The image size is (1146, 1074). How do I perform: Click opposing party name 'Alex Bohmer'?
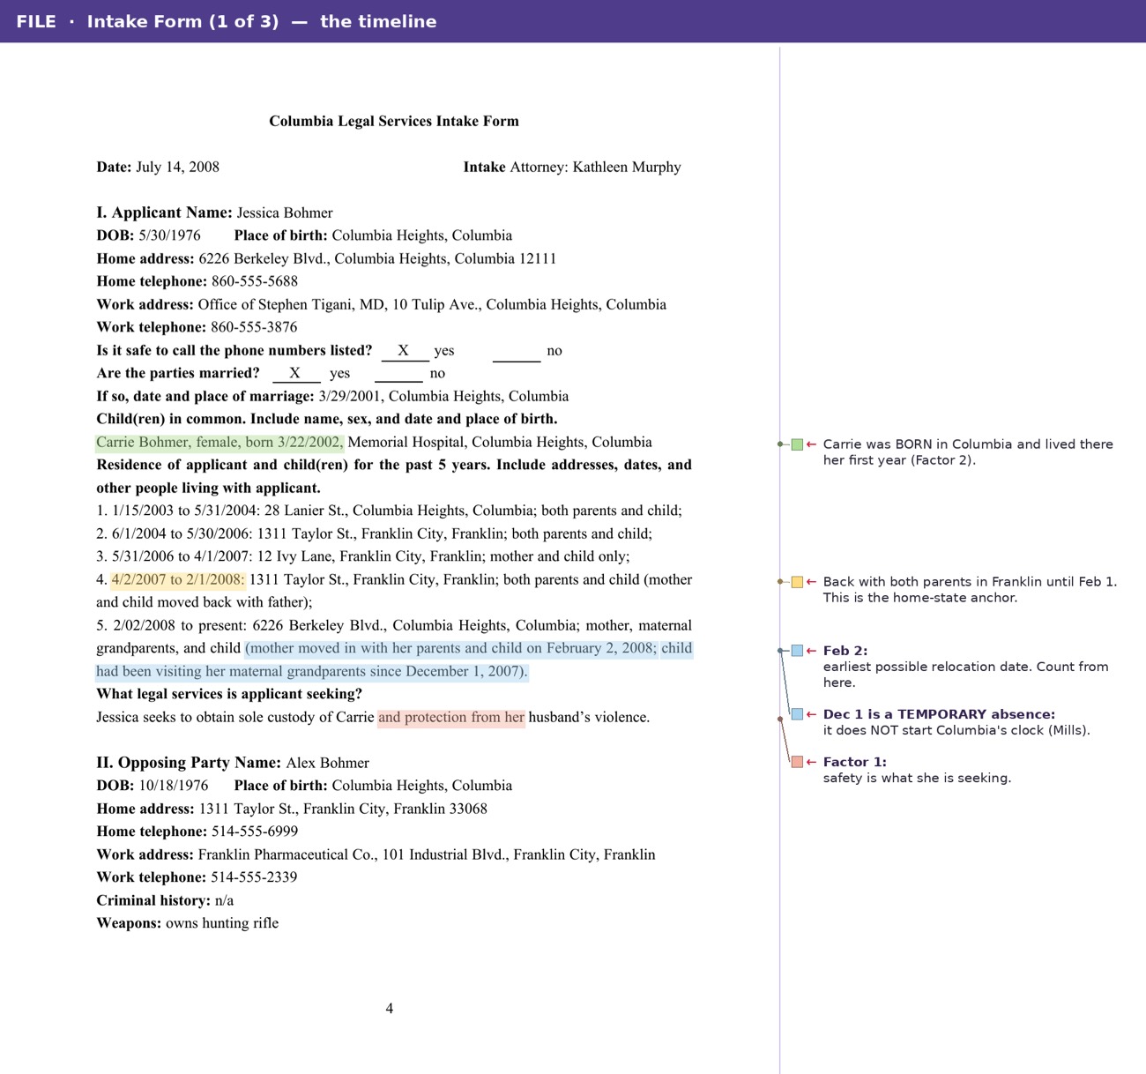pos(327,763)
